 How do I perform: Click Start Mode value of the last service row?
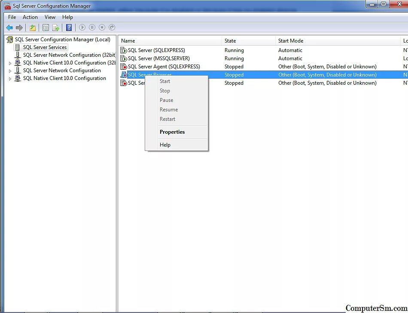(327, 83)
